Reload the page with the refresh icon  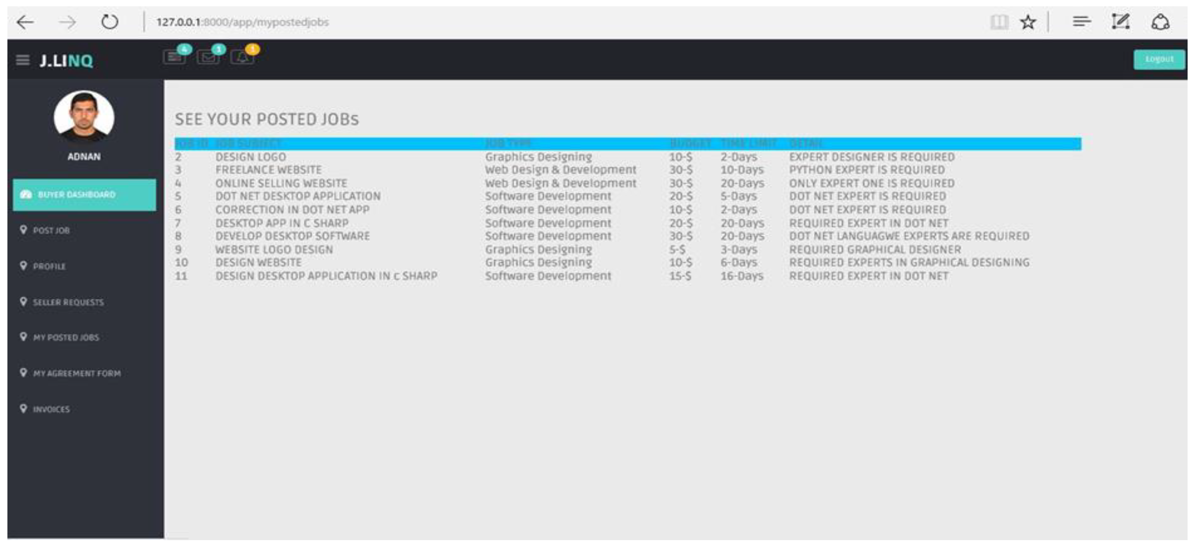[x=109, y=22]
